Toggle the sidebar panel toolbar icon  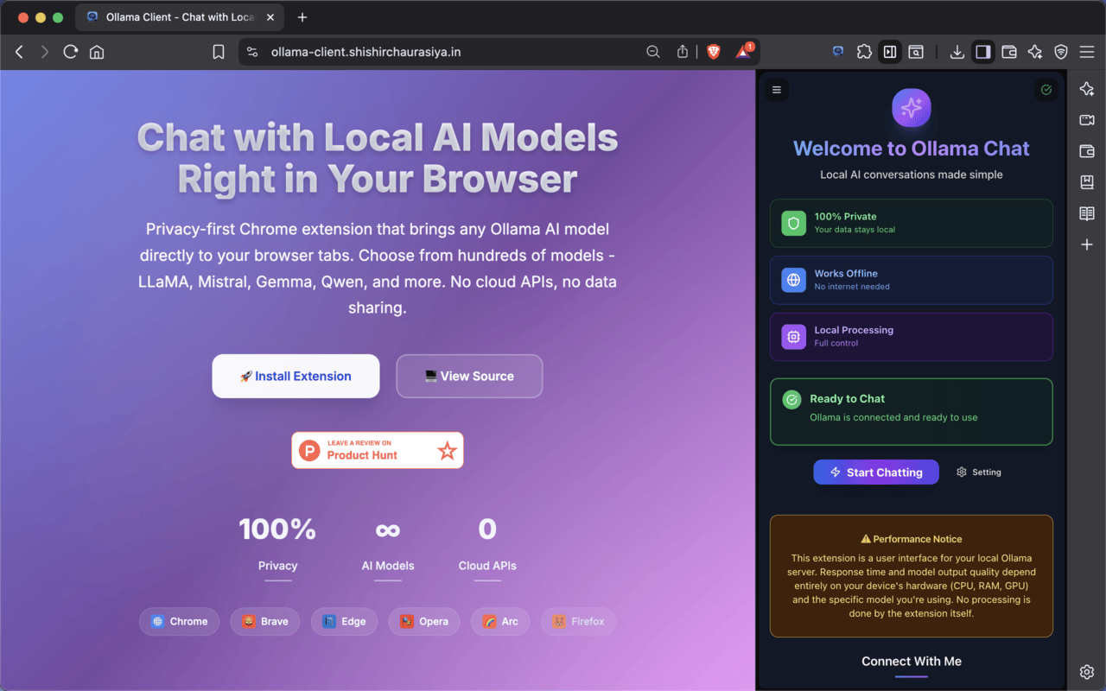(982, 52)
